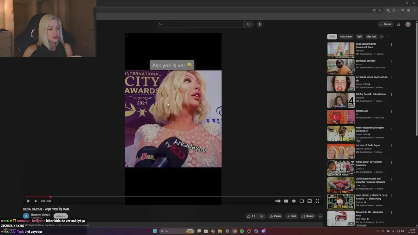Open the Windows Start menu

pos(155,231)
